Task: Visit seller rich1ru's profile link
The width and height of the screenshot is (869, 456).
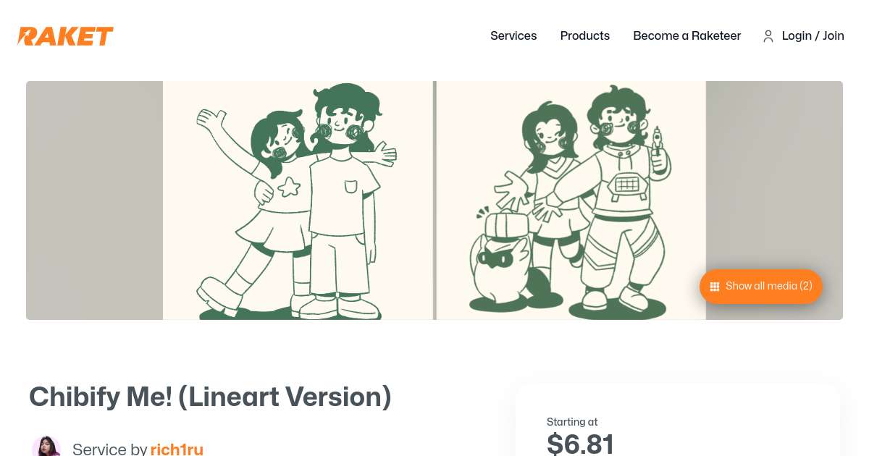Action: click(177, 449)
